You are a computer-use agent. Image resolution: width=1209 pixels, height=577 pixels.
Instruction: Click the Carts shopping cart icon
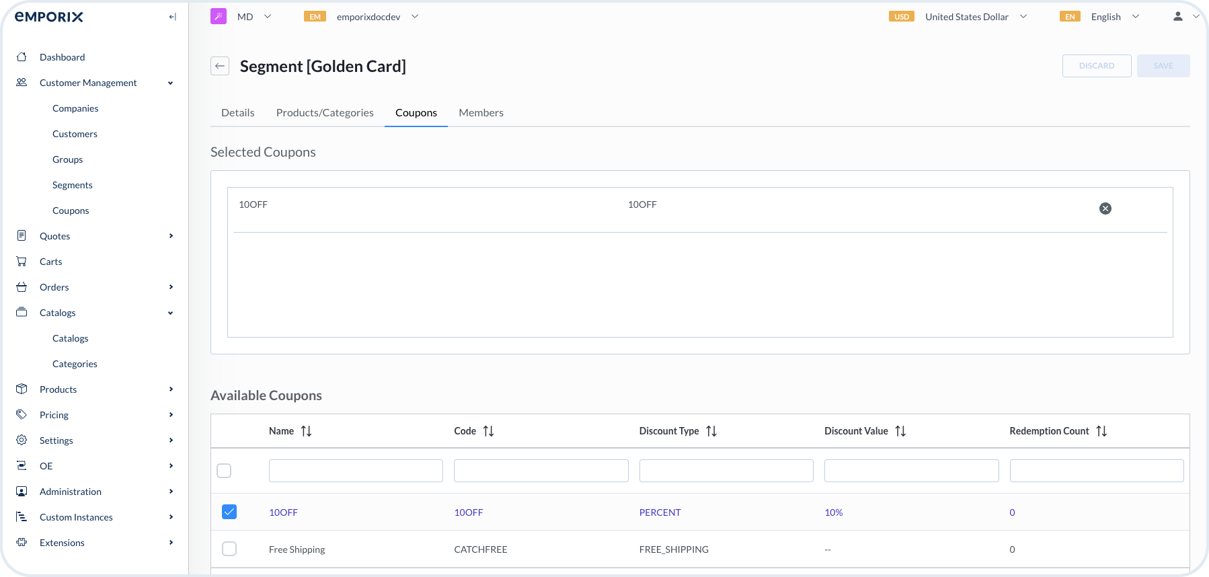[x=22, y=262]
